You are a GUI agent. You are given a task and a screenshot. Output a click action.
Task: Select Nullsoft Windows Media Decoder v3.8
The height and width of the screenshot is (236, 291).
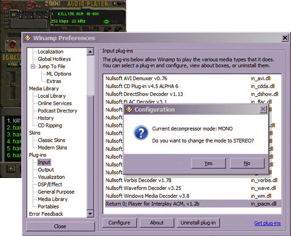point(193,196)
